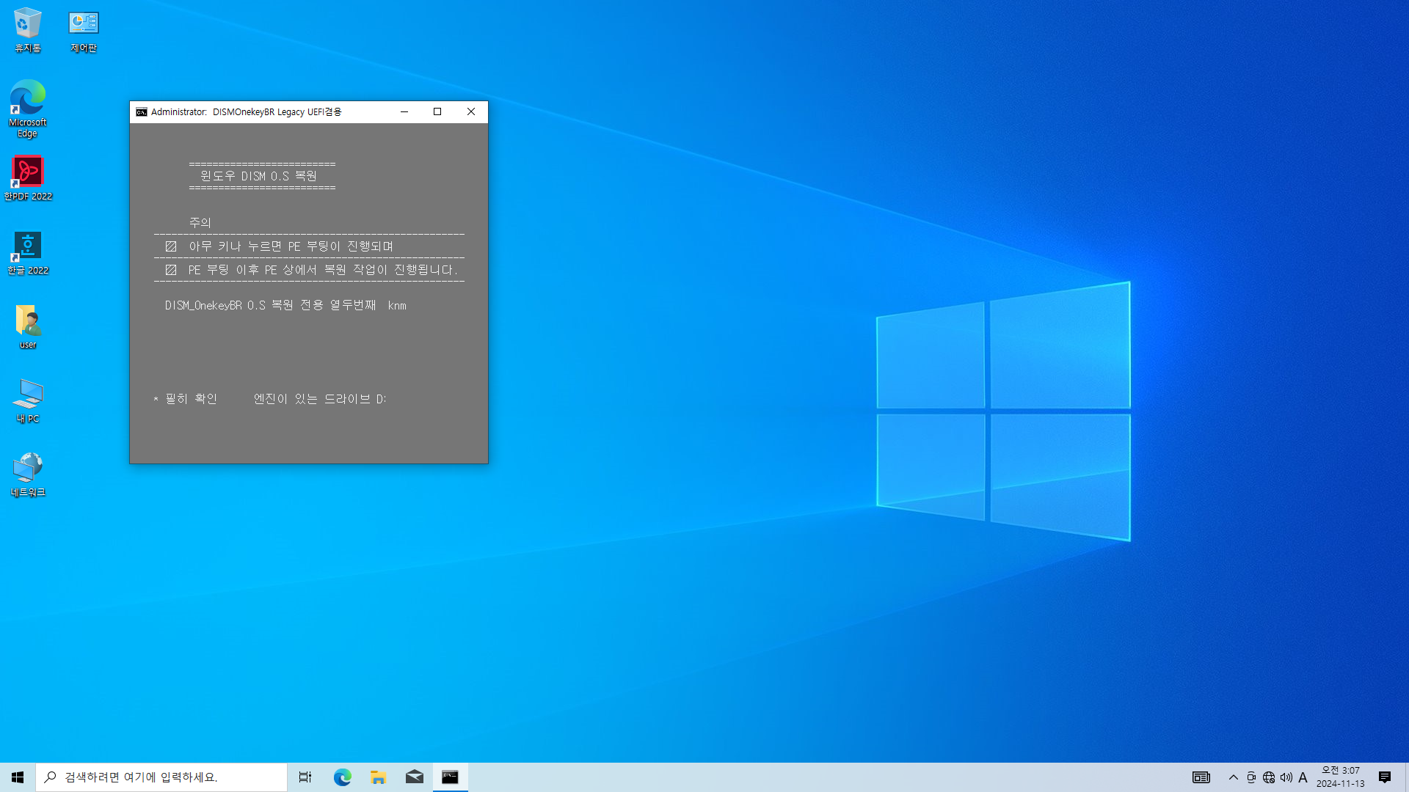
Task: Click the '* 필히 확인' text
Action: 185,399
